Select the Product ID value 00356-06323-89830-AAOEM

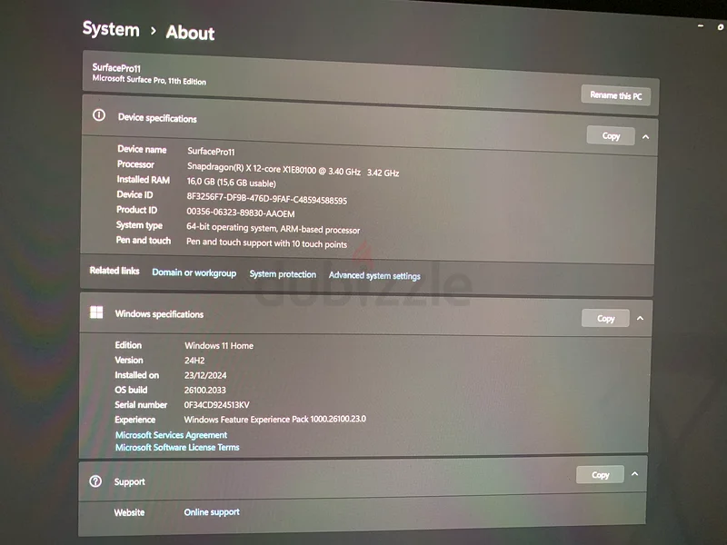point(241,213)
